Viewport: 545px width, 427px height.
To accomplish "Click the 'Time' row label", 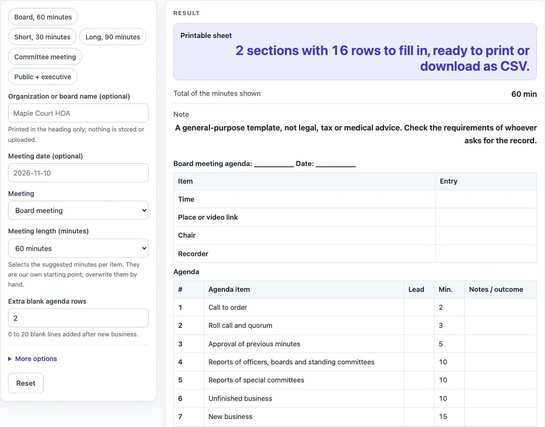I will point(186,199).
